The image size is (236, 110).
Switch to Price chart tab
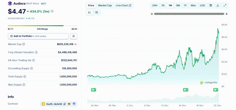(x=91, y=5)
